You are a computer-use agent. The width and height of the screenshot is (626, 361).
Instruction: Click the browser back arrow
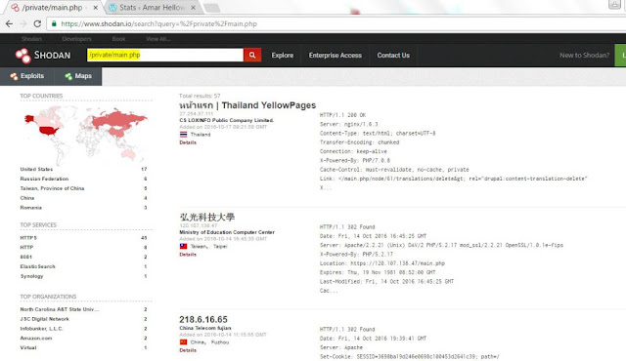click(9, 23)
